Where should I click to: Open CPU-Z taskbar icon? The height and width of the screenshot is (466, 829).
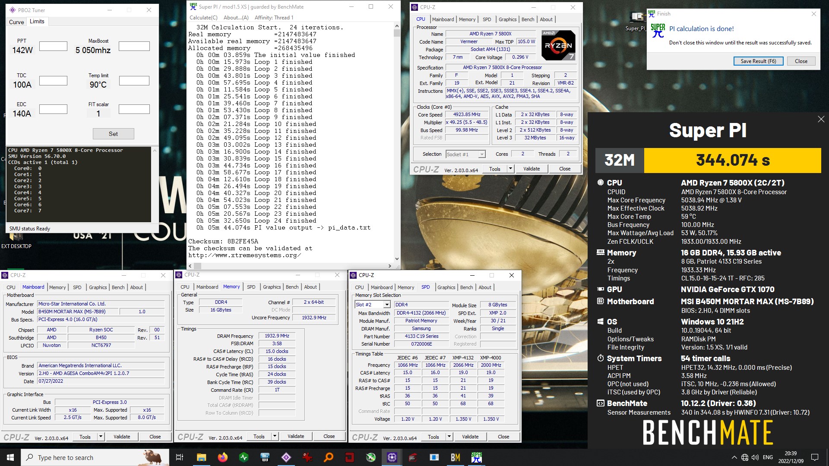click(392, 457)
